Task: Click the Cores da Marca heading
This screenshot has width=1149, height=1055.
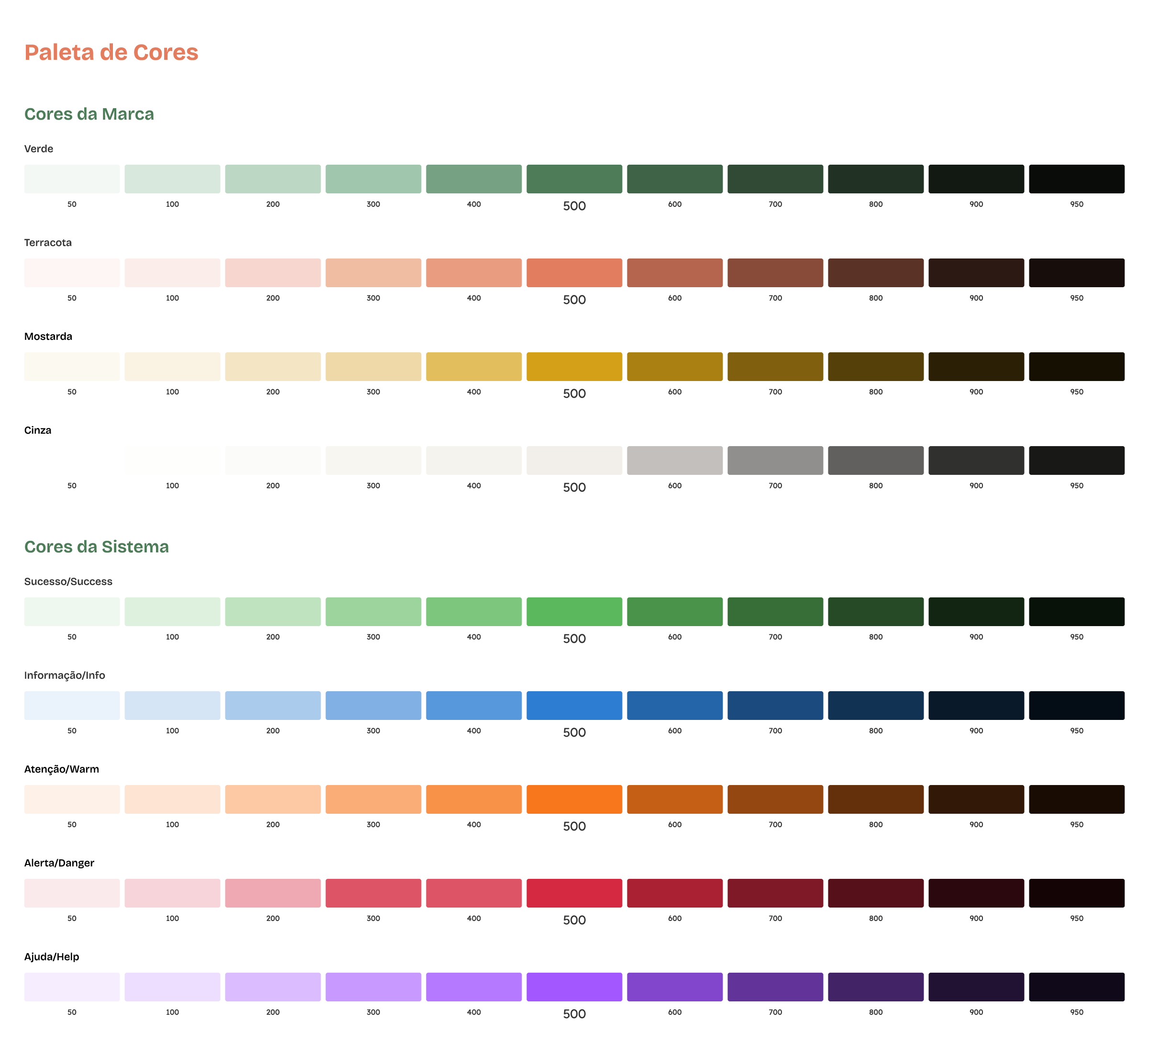Action: 89,114
